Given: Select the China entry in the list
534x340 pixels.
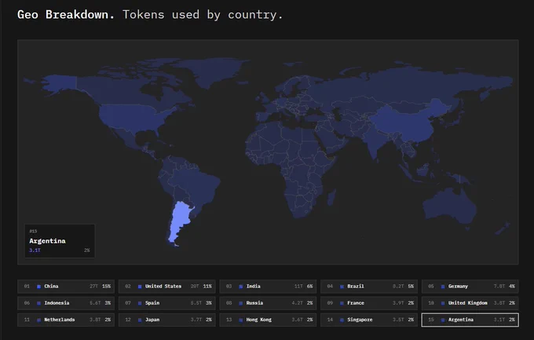Looking at the screenshot, I should click(66, 287).
